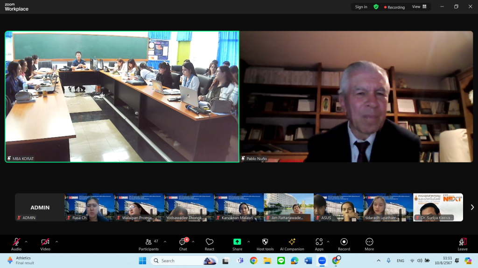This screenshot has width=478, height=268.
Task: Open the Chat panel
Action: coord(183,243)
